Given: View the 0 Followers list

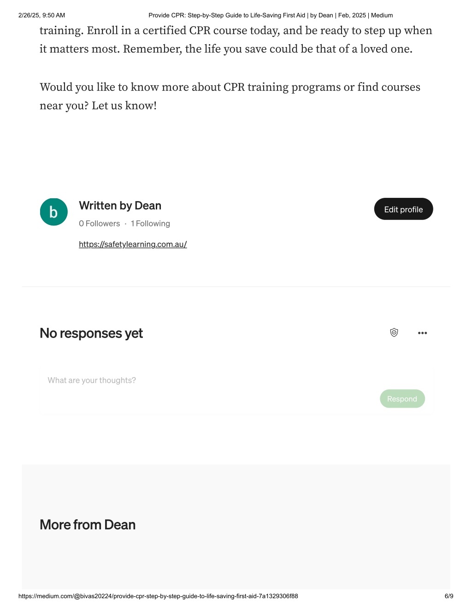Looking at the screenshot, I should click(99, 224).
